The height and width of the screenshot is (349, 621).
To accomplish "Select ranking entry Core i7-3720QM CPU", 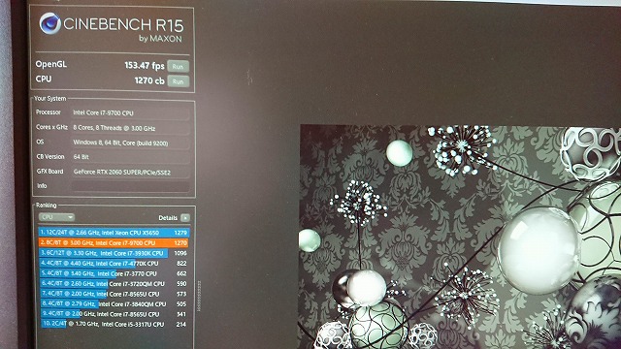I will click(x=114, y=284).
